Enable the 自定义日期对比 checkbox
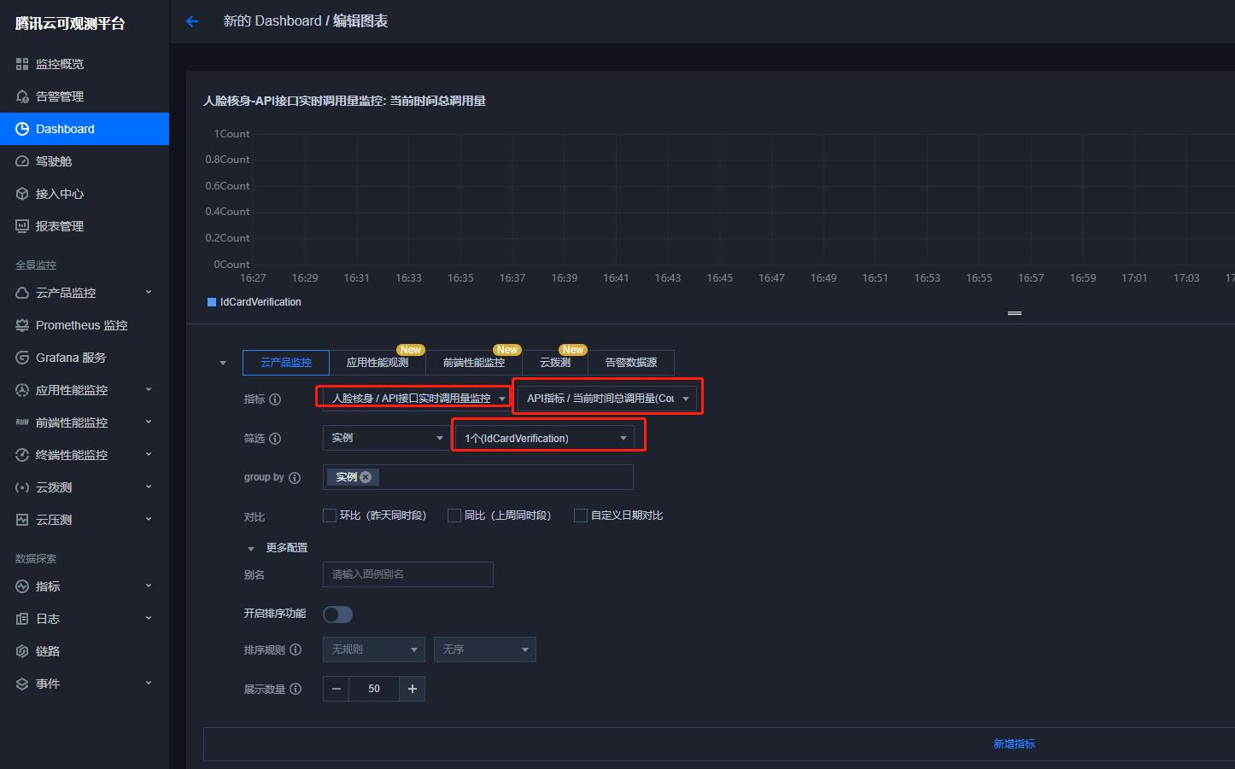The height and width of the screenshot is (769, 1235). (x=581, y=516)
